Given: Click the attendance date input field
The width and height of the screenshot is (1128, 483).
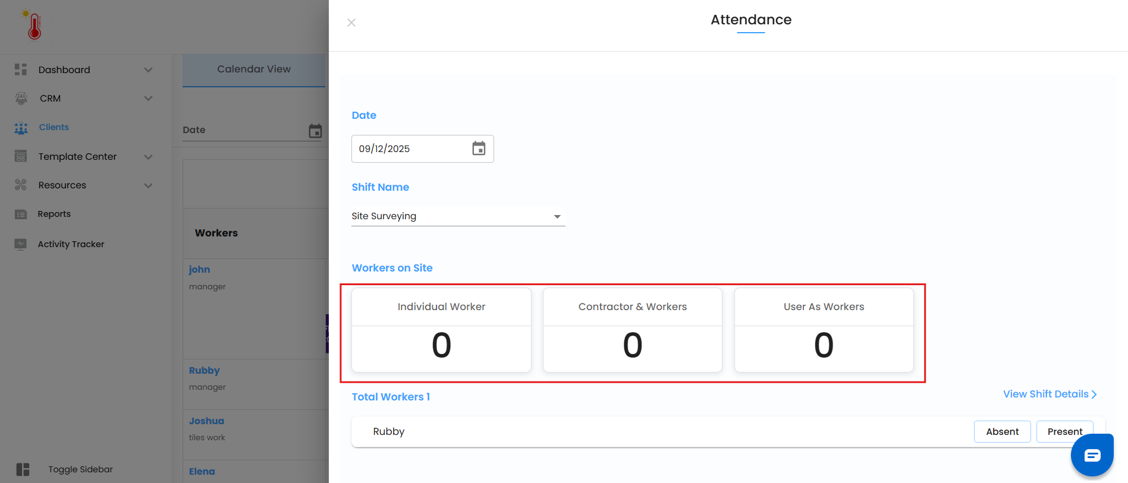Looking at the screenshot, I should [410, 149].
